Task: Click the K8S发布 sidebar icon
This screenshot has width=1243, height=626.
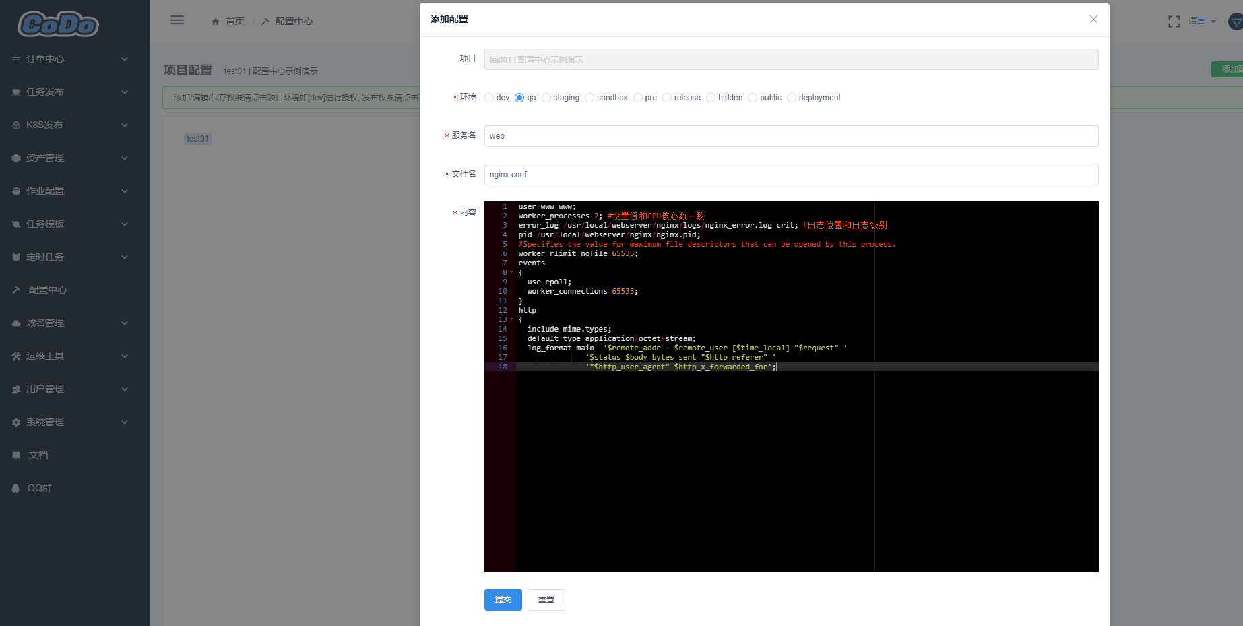Action: pyautogui.click(x=16, y=125)
